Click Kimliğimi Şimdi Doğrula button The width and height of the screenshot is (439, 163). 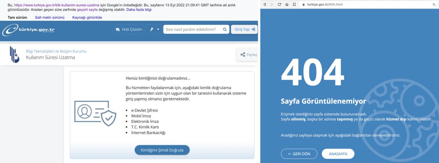162,150
